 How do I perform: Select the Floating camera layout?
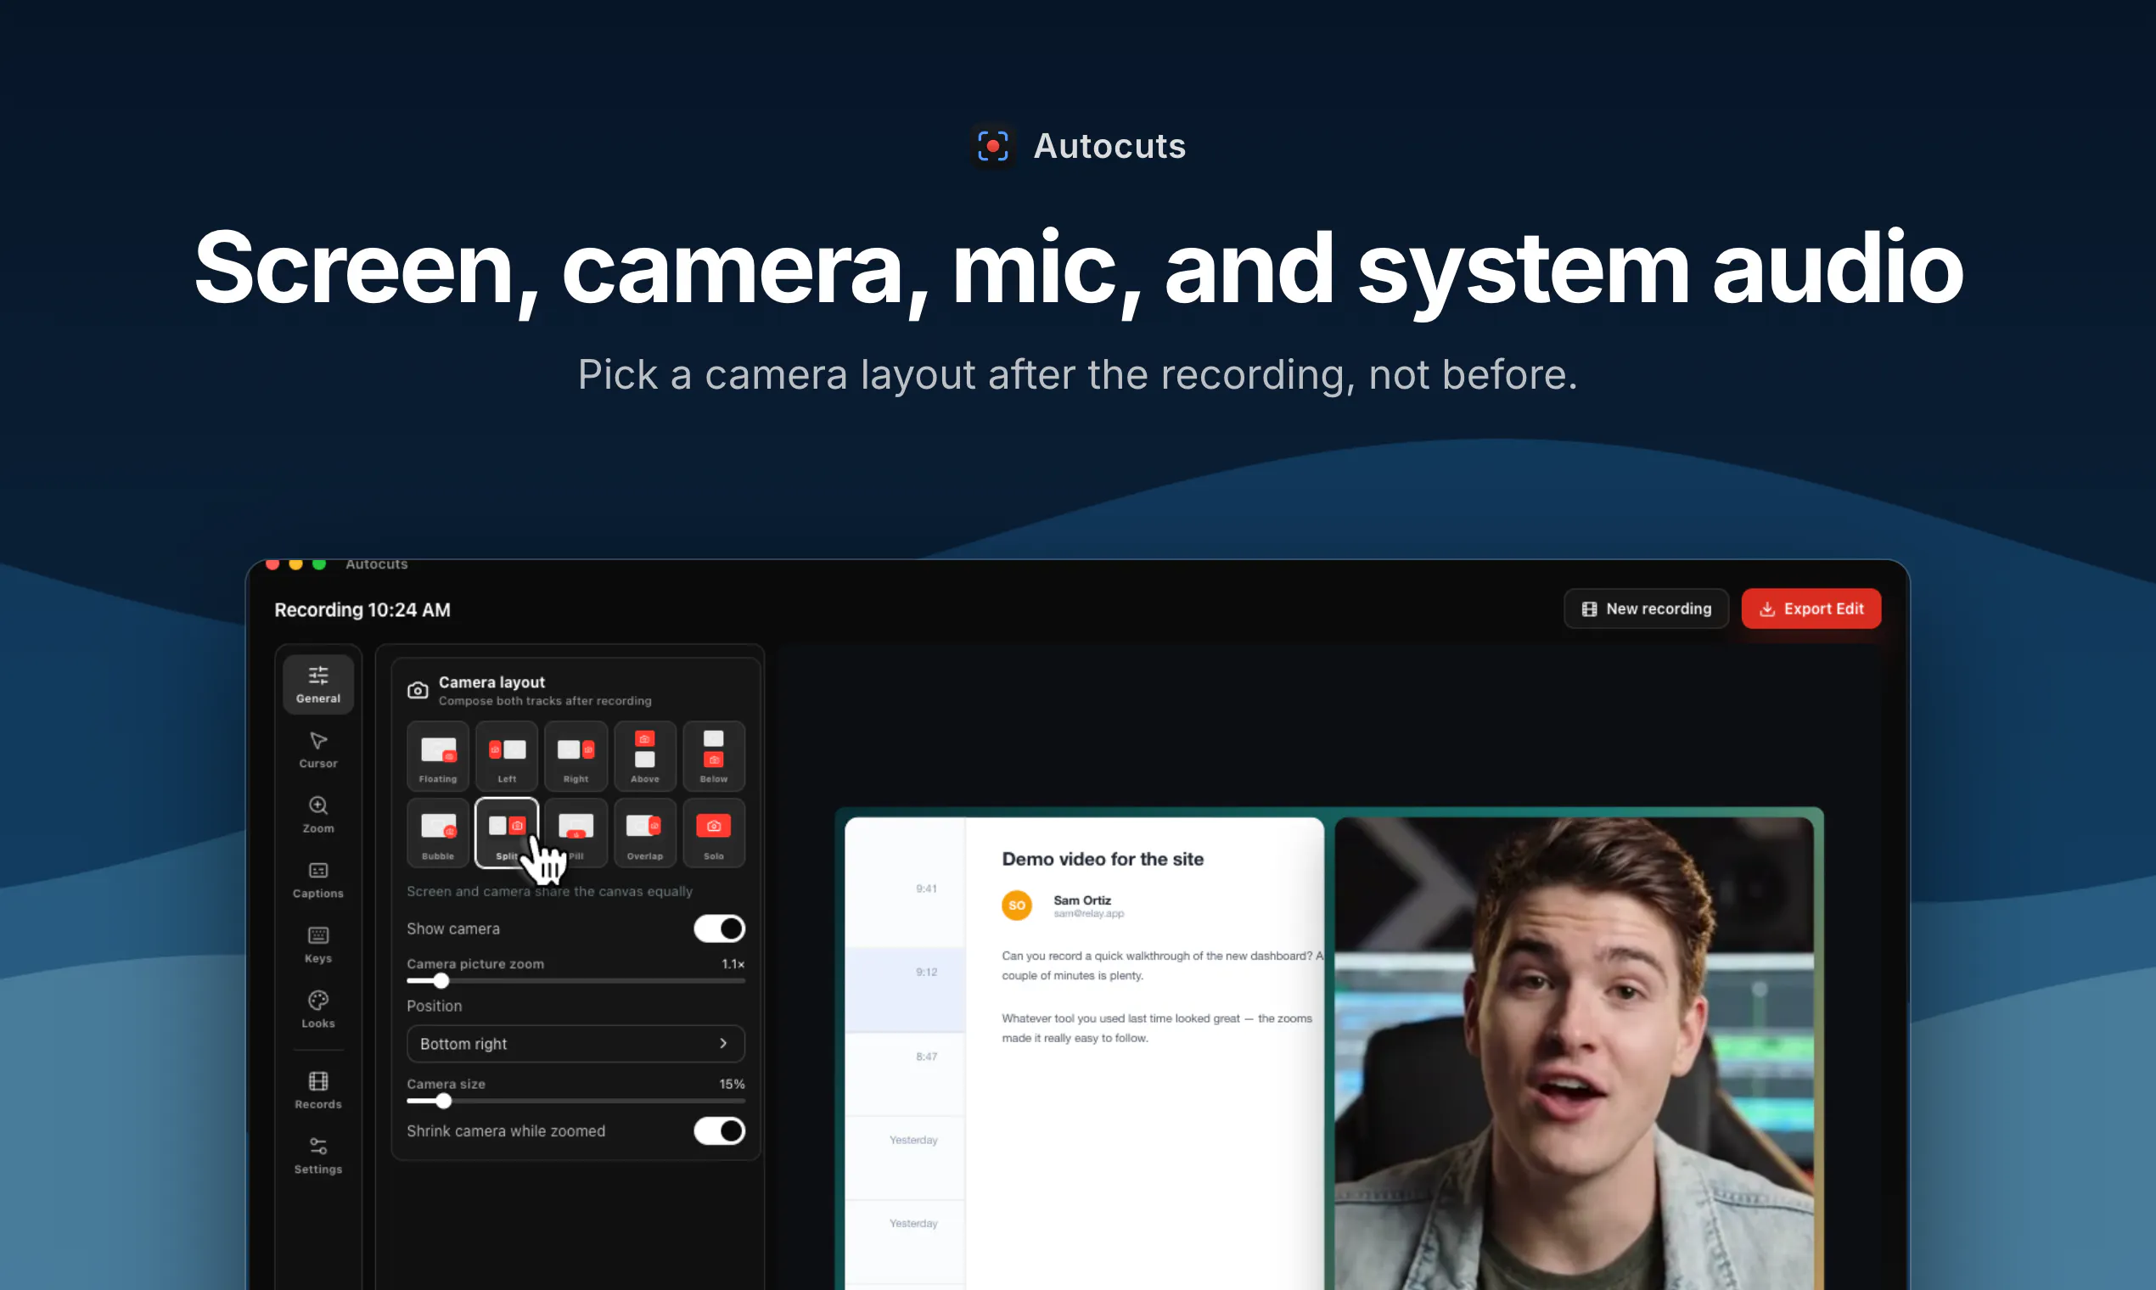tap(438, 755)
